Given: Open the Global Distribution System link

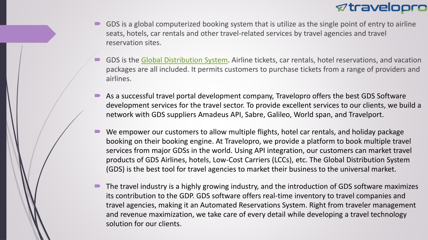Looking at the screenshot, I should coord(184,60).
